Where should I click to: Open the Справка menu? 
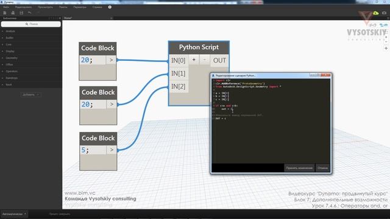[x=97, y=7]
